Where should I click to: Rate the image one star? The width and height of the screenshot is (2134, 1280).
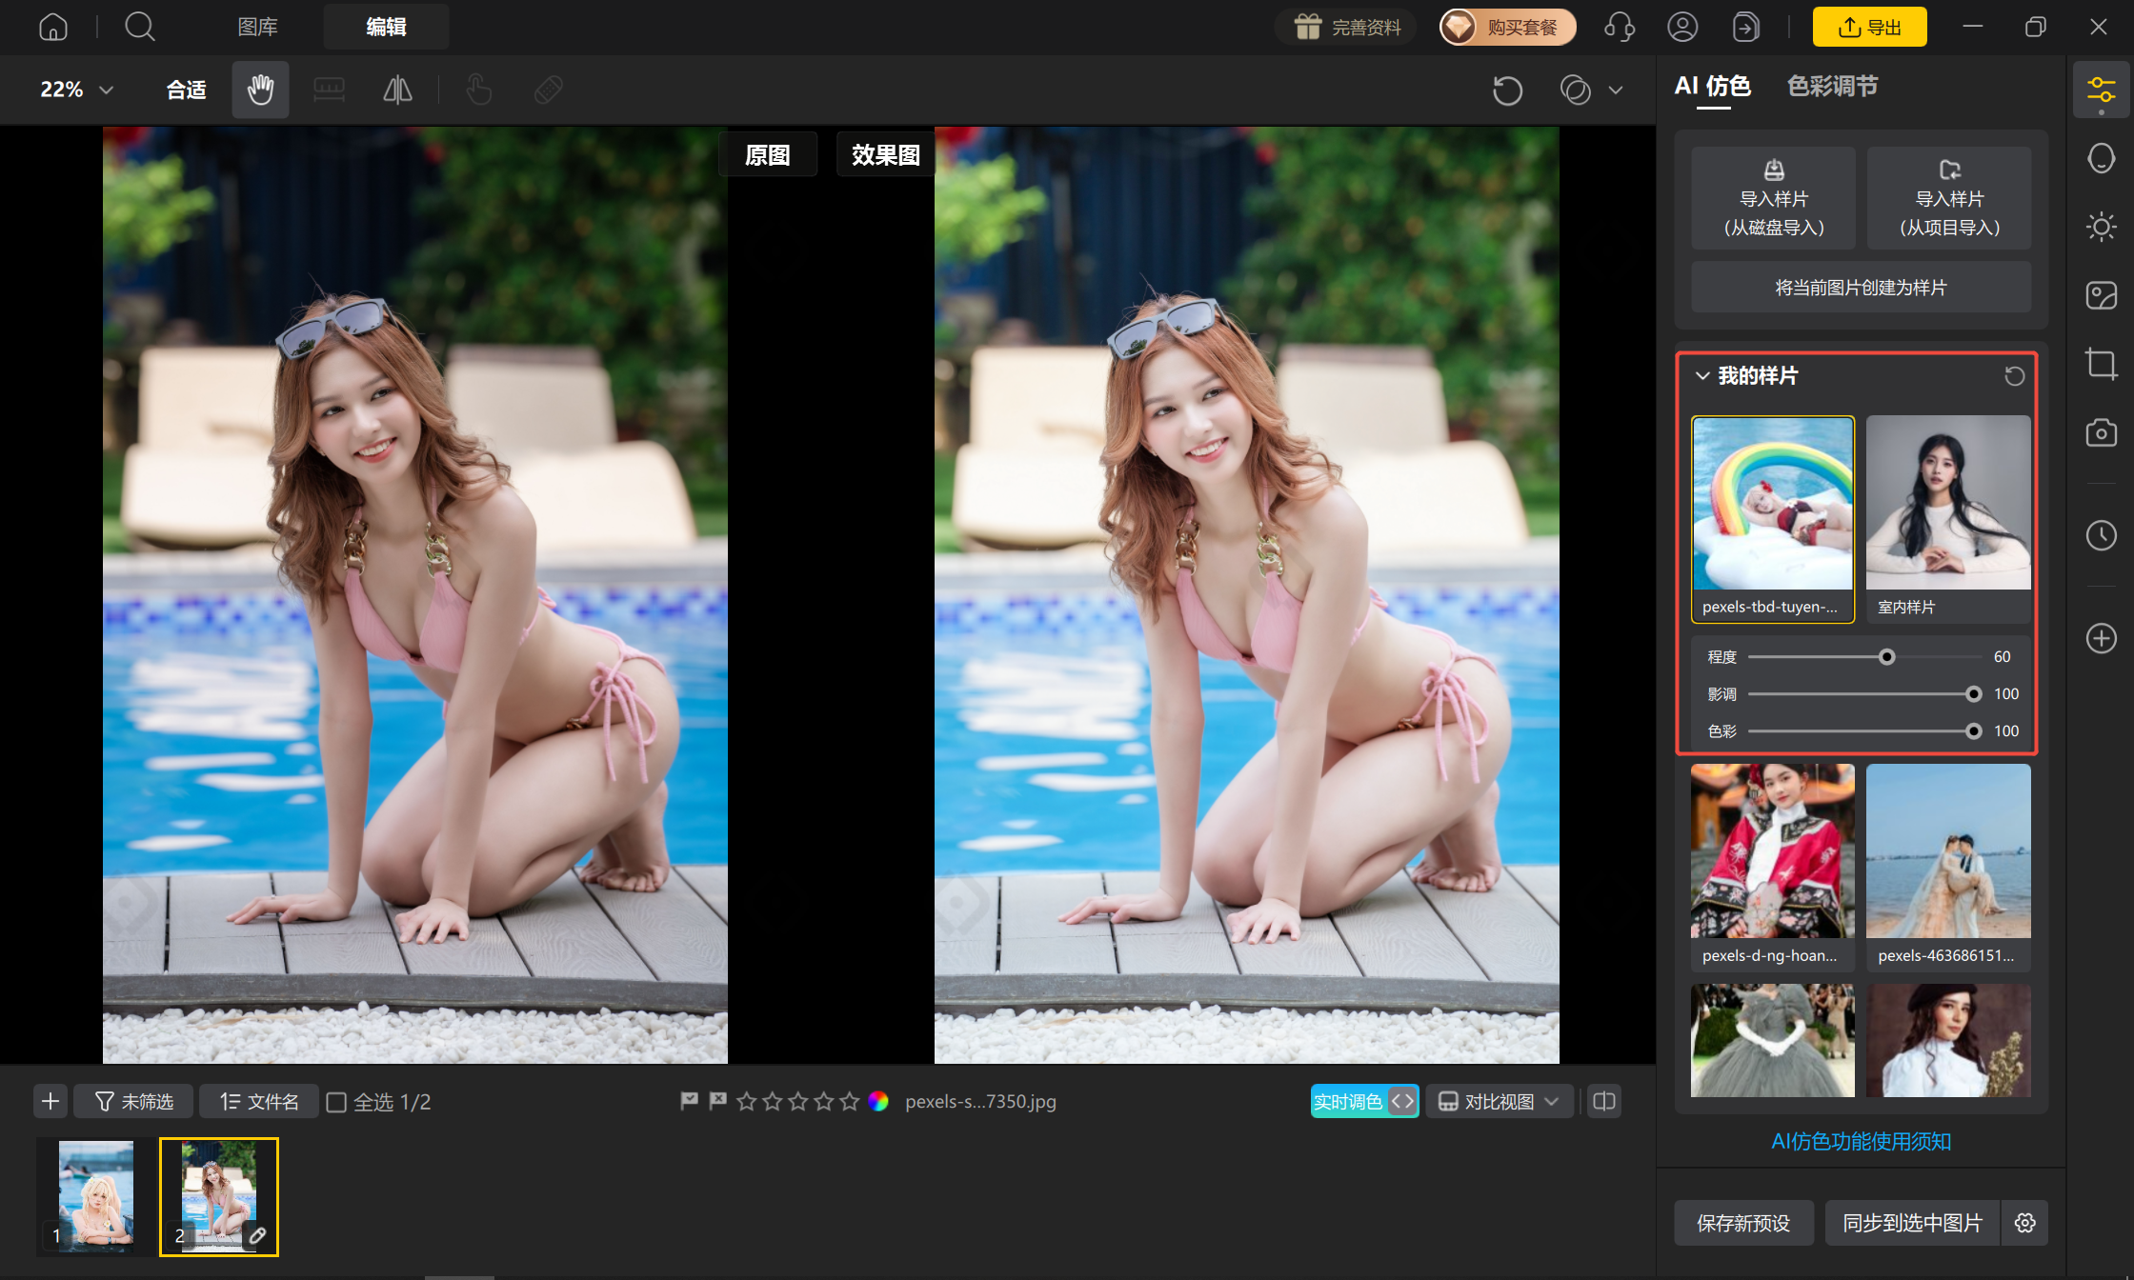click(747, 1102)
